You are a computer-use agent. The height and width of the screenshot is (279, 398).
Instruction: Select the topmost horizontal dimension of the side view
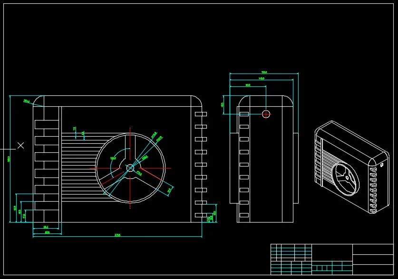[x=264, y=72]
